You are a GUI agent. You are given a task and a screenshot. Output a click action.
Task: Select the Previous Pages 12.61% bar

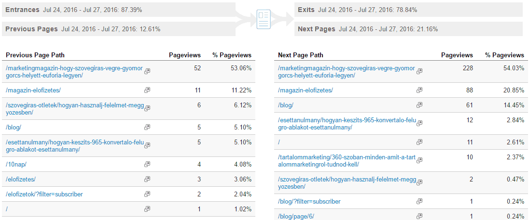(x=119, y=29)
